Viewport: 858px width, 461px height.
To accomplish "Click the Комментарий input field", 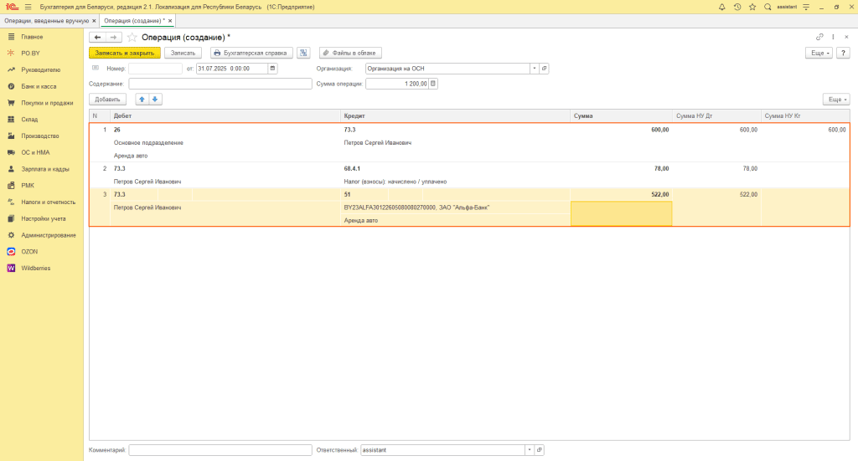I will 220,450.
